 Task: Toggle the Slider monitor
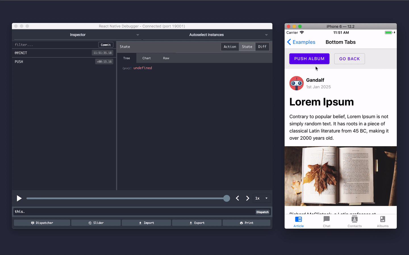96,223
